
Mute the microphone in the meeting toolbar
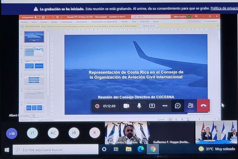[x=139, y=106]
